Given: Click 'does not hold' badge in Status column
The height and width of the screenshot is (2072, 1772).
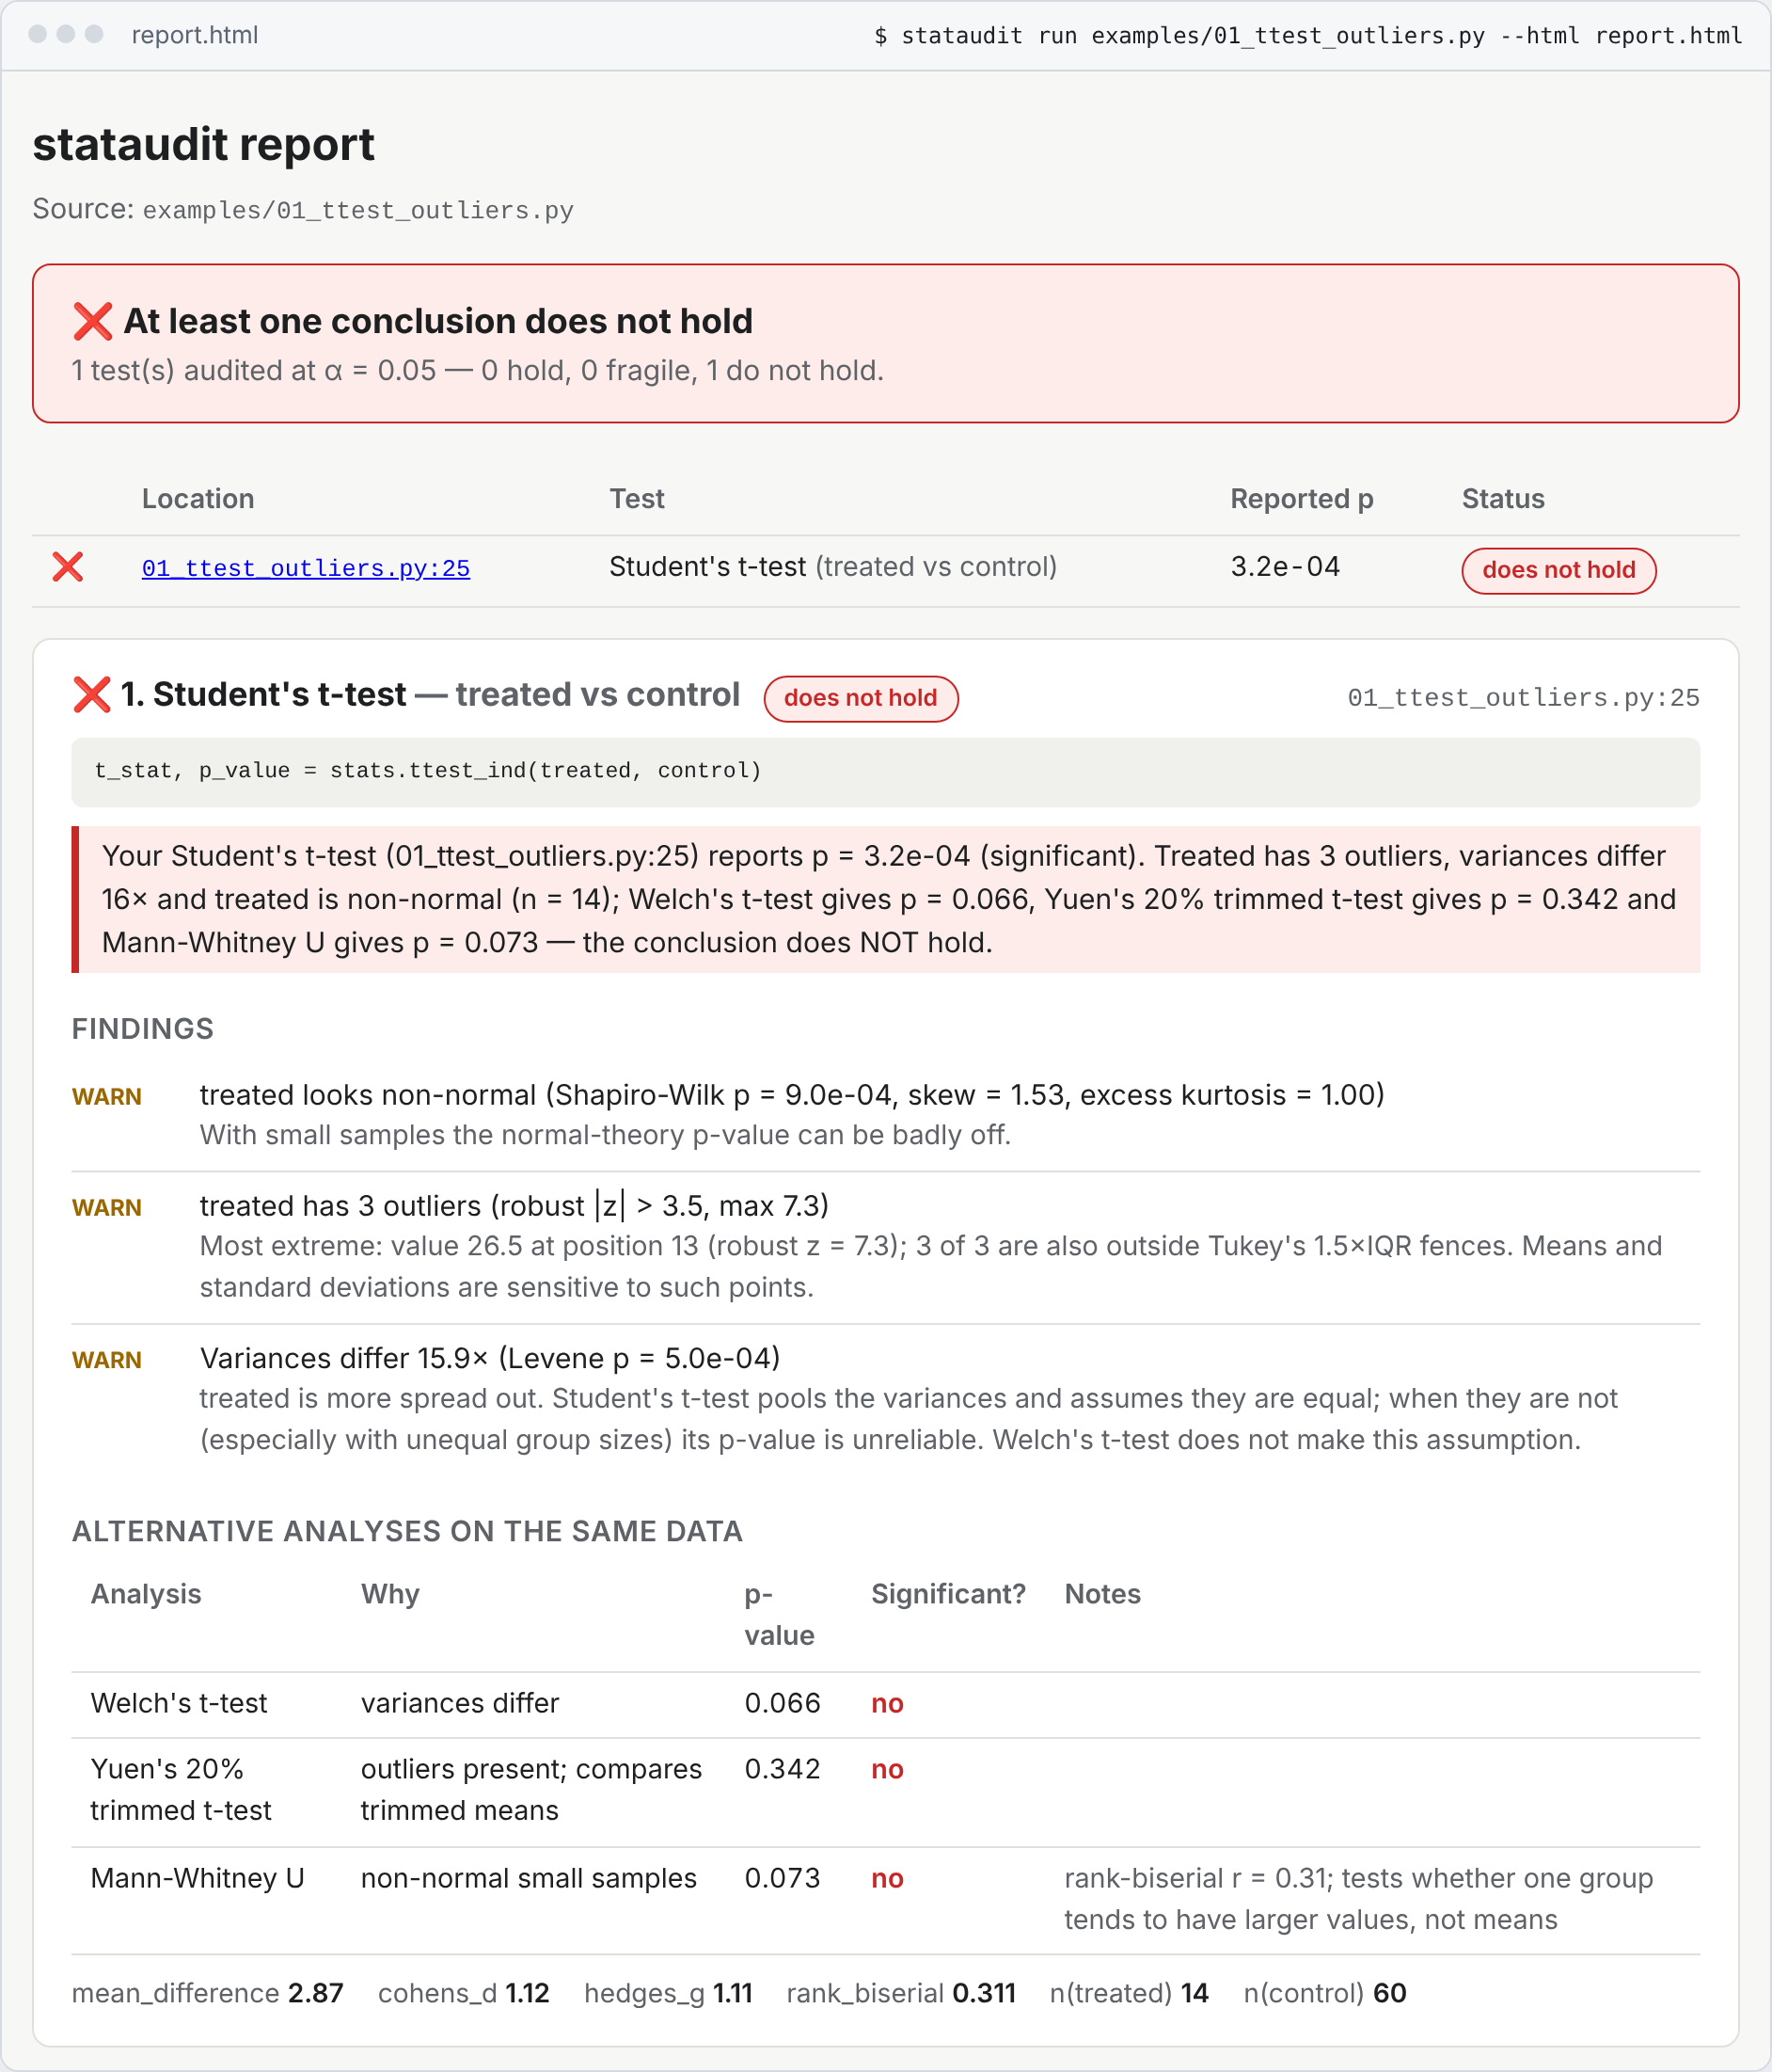Looking at the screenshot, I should (x=1558, y=570).
